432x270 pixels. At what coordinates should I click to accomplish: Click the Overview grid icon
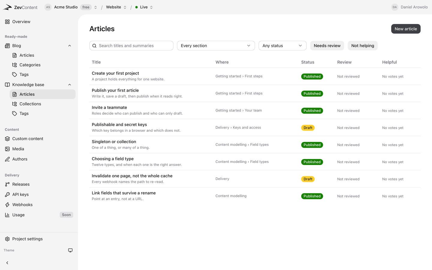(7, 22)
